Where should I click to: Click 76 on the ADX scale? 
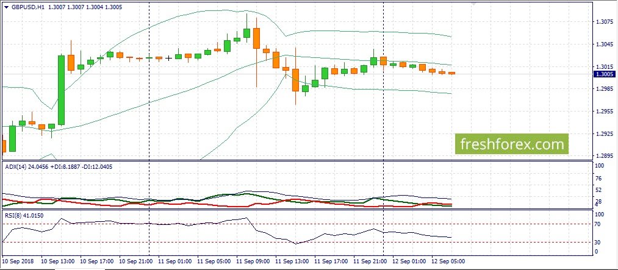tap(599, 179)
